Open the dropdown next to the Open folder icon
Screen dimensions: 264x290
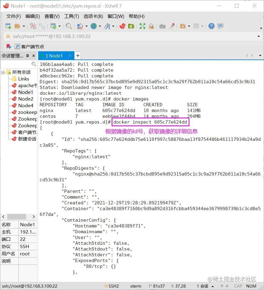point(24,26)
